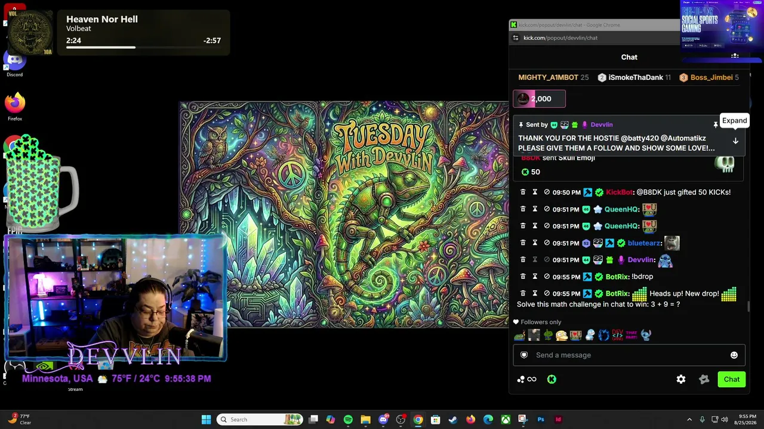
Task: Open Xbox app from the taskbar
Action: [506, 419]
